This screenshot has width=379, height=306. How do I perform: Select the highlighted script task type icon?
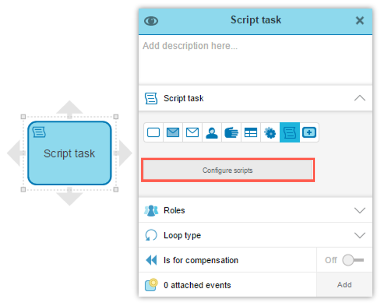(290, 133)
